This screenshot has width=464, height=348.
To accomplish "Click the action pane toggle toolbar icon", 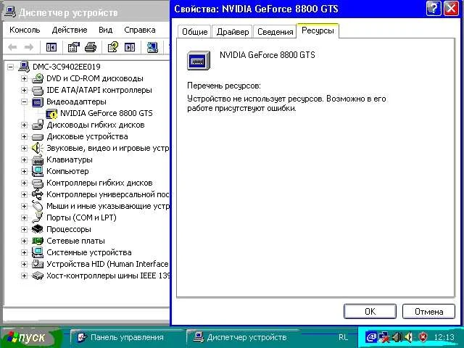I will (x=130, y=47).
